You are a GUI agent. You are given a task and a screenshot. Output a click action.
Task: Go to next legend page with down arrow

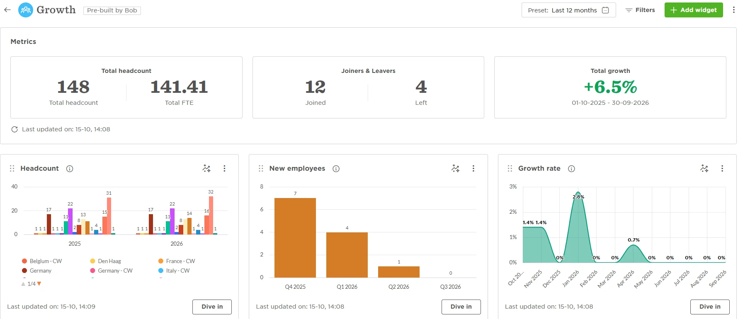pos(39,284)
